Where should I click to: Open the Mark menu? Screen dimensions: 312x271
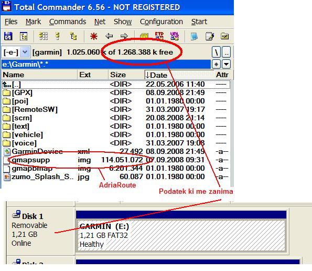pos(33,22)
